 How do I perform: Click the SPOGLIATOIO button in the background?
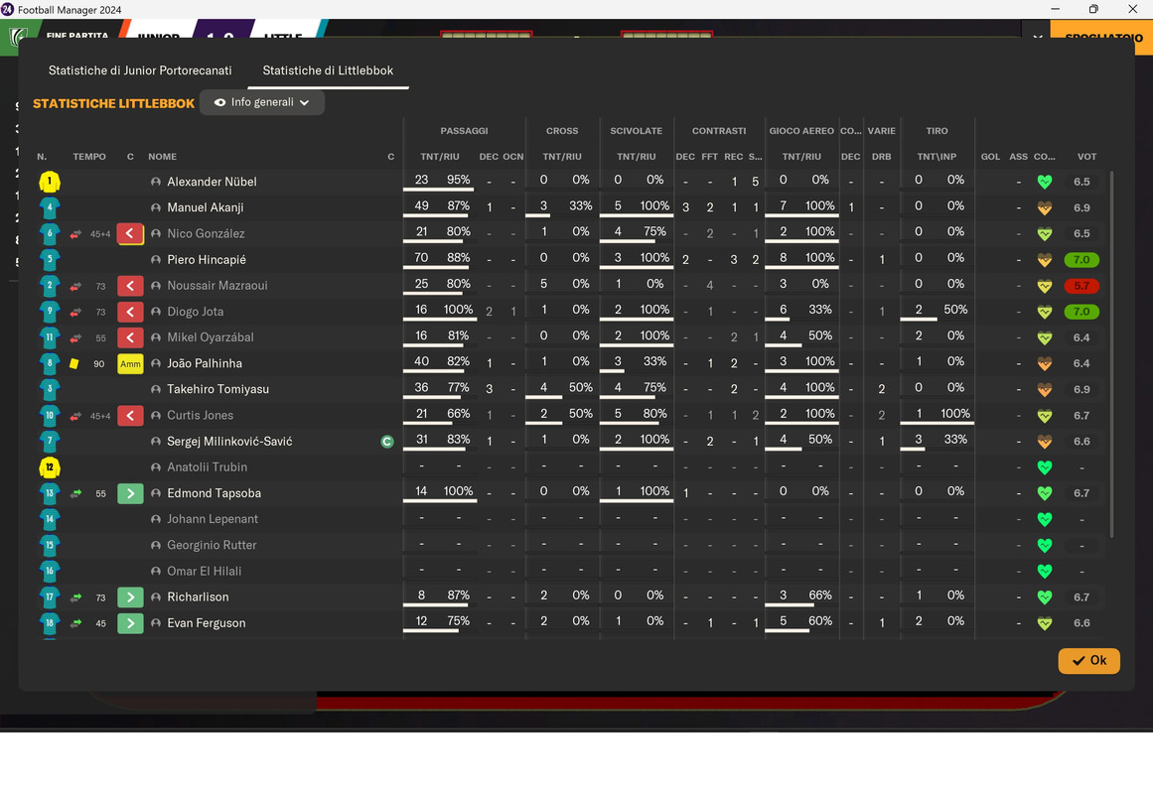coord(1103,37)
